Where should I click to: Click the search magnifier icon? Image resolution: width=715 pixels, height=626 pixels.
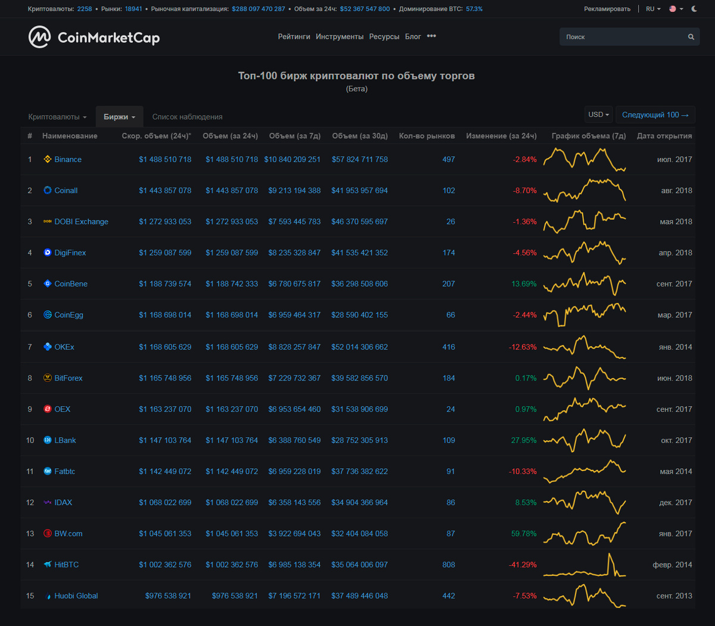(691, 37)
